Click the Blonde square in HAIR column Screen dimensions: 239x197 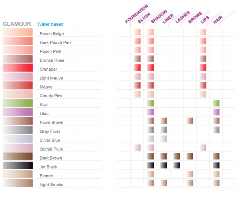tap(216, 174)
